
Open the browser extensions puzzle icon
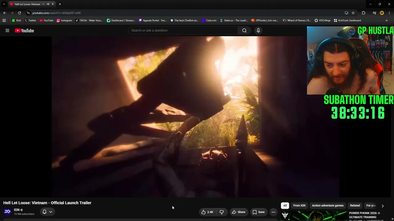click(364, 13)
